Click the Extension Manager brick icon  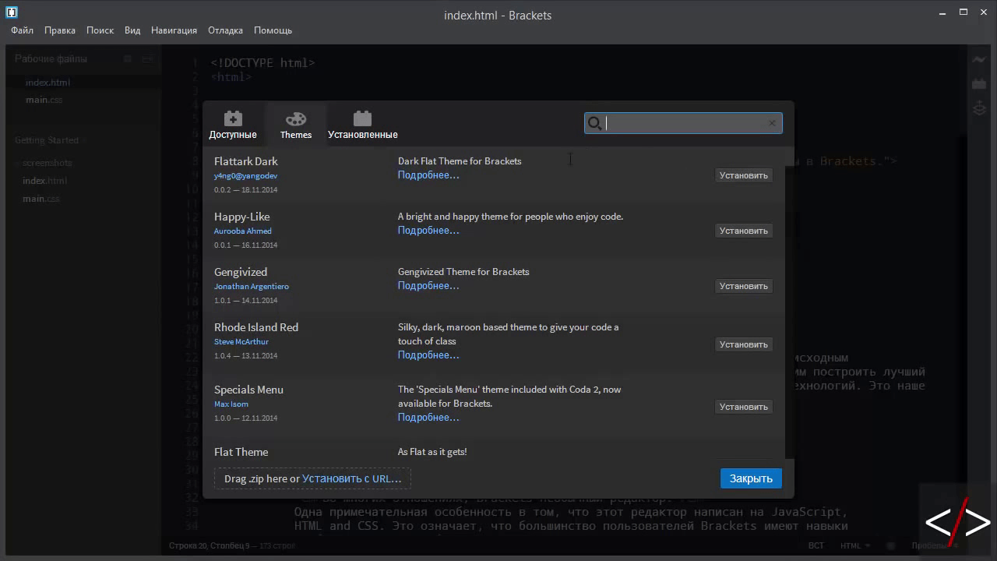[x=979, y=83]
